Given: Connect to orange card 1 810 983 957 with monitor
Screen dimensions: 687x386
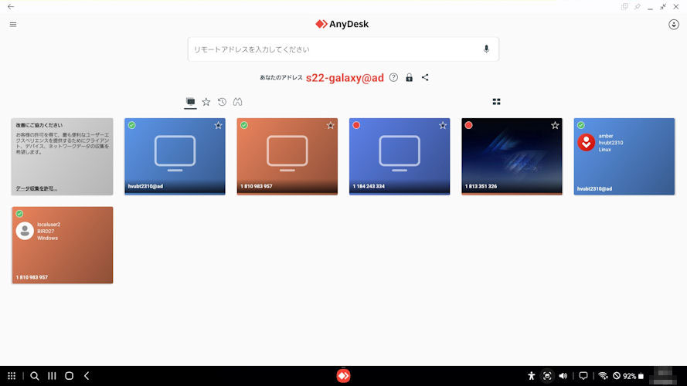Looking at the screenshot, I should (287, 156).
